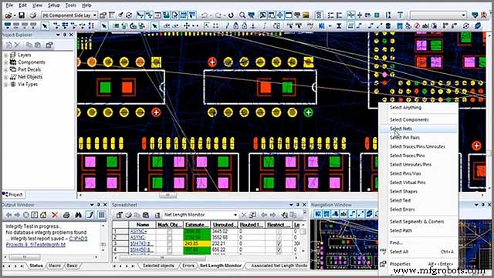This screenshot has height=278, width=494.
Task: Click the printer icon in Output Window toolbar
Action: click(x=66, y=215)
